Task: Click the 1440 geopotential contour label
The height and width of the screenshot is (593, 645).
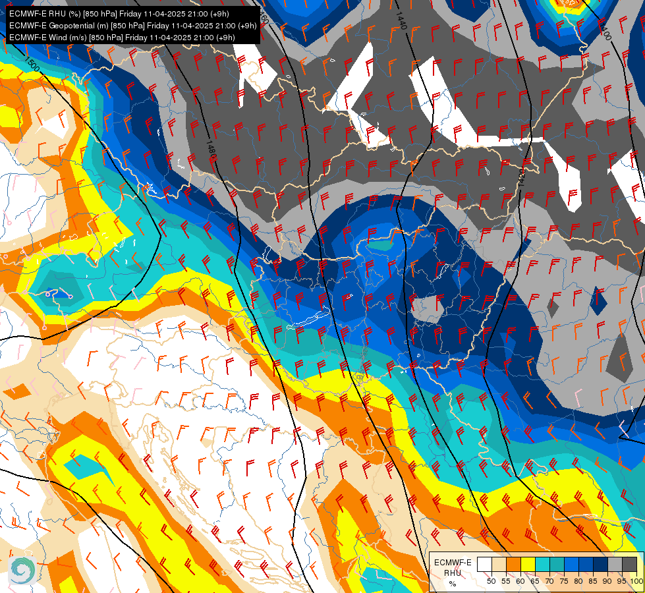Action: click(x=401, y=20)
